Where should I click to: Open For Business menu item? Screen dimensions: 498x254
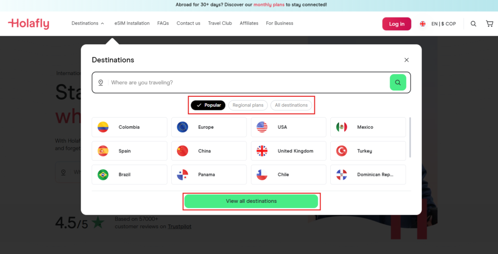tap(280, 23)
